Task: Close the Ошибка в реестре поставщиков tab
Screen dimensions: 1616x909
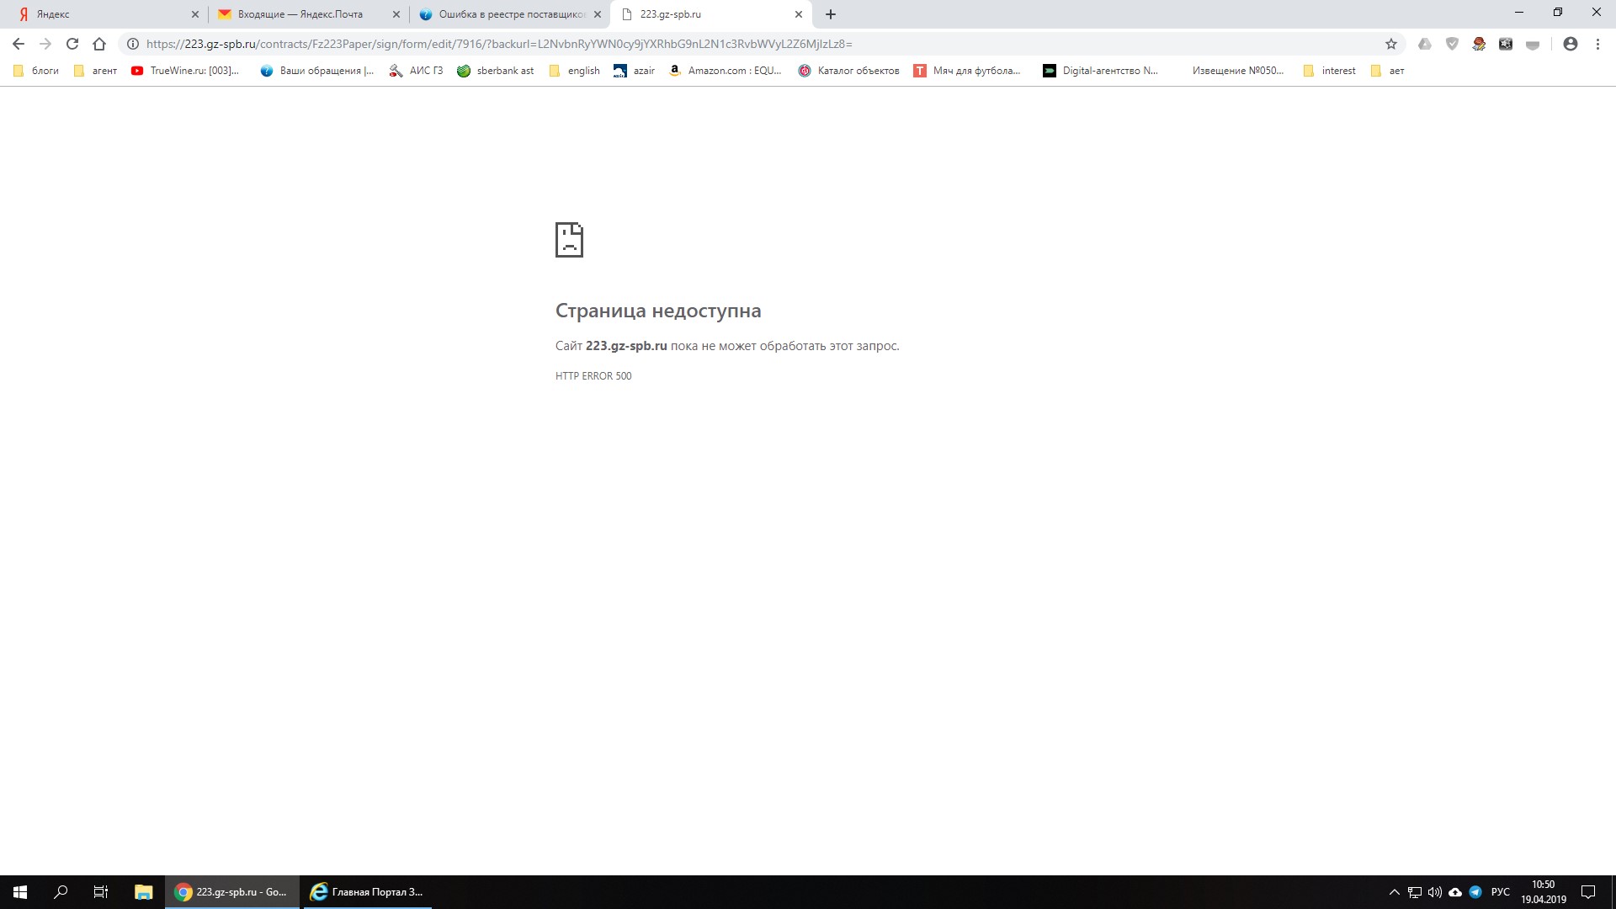Action: point(598,14)
